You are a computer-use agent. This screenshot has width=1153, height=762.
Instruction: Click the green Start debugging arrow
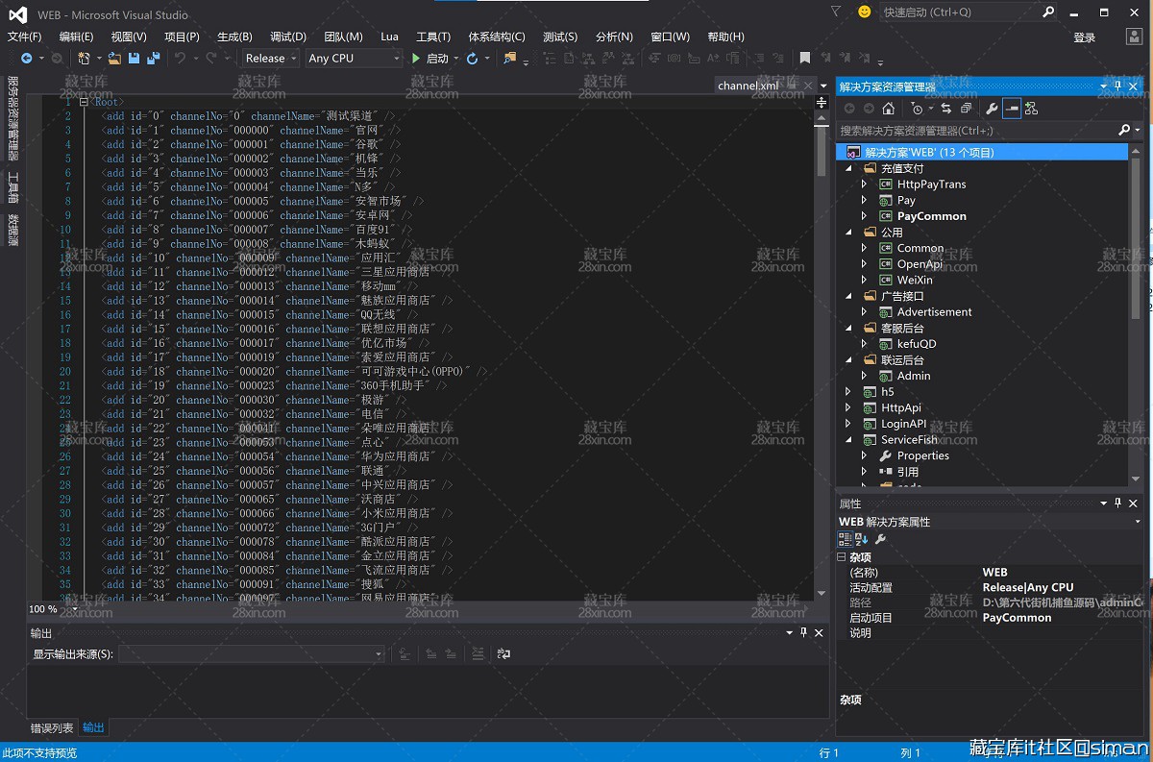[416, 59]
